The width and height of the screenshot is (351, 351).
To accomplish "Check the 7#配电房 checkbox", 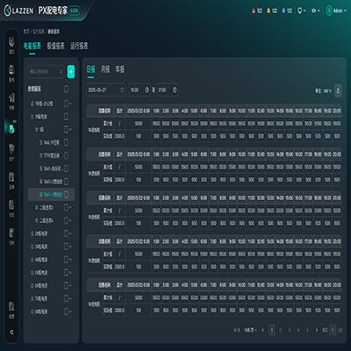I will click(x=66, y=298).
